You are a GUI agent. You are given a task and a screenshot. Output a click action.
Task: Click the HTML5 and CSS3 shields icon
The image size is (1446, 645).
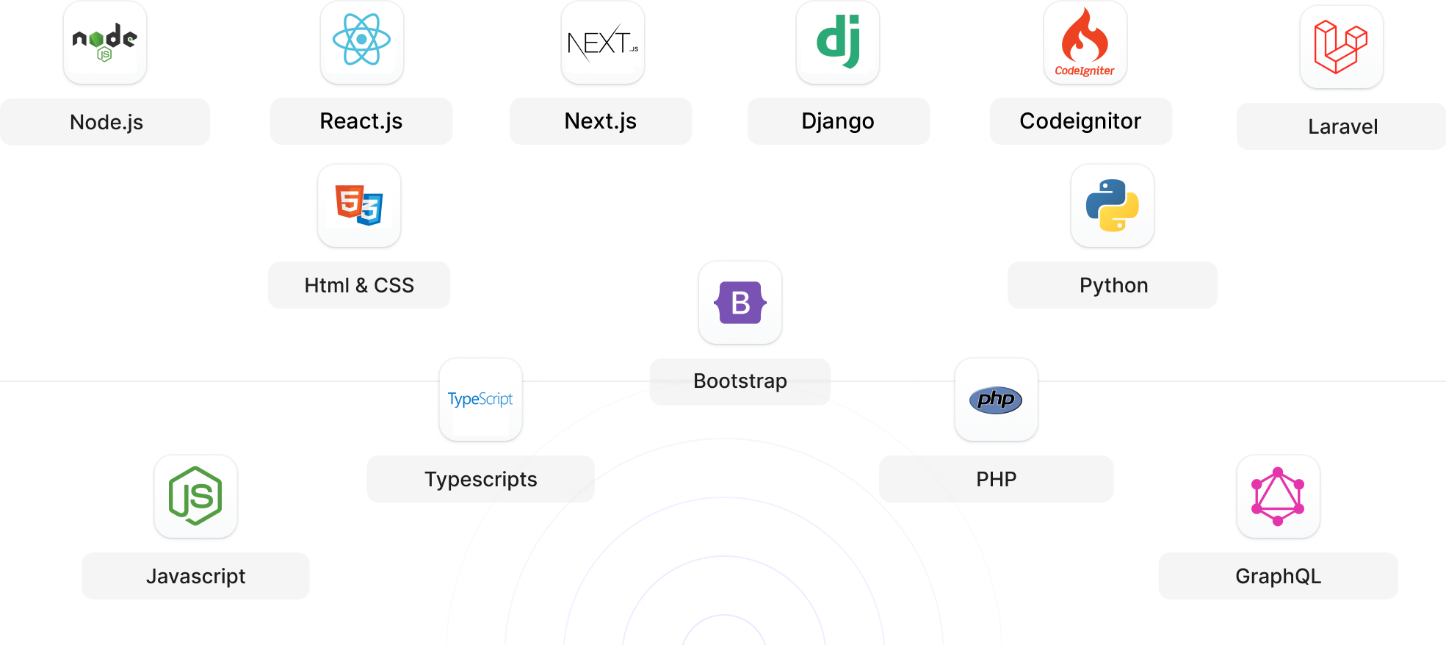click(x=359, y=206)
